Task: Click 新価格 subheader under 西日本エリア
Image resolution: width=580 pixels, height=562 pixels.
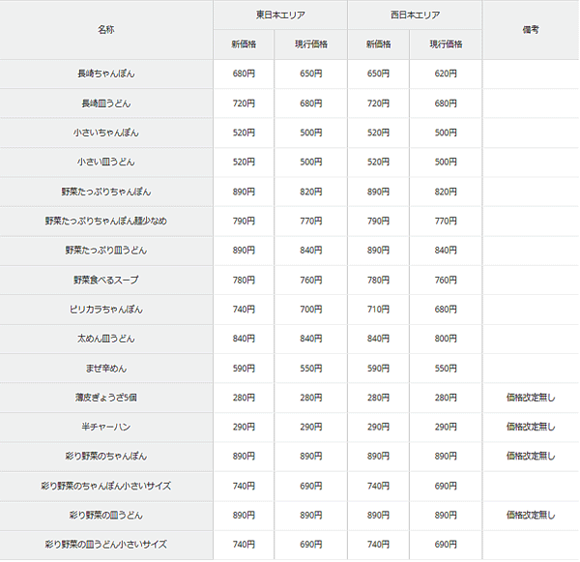Action: [378, 44]
